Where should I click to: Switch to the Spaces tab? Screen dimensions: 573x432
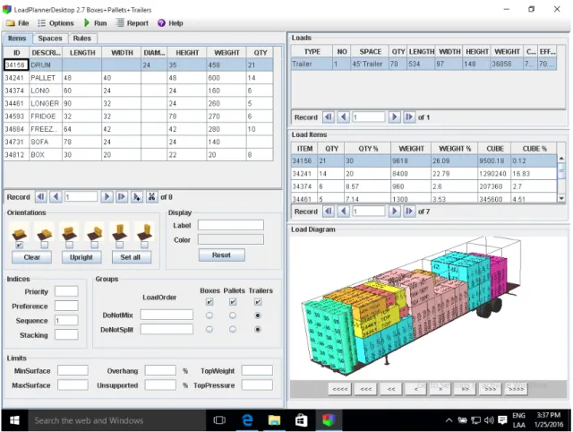(50, 39)
